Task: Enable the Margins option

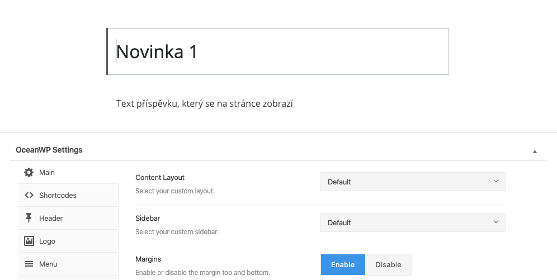Action: click(343, 264)
